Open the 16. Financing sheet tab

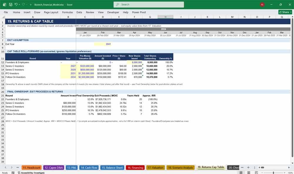coord(135,168)
